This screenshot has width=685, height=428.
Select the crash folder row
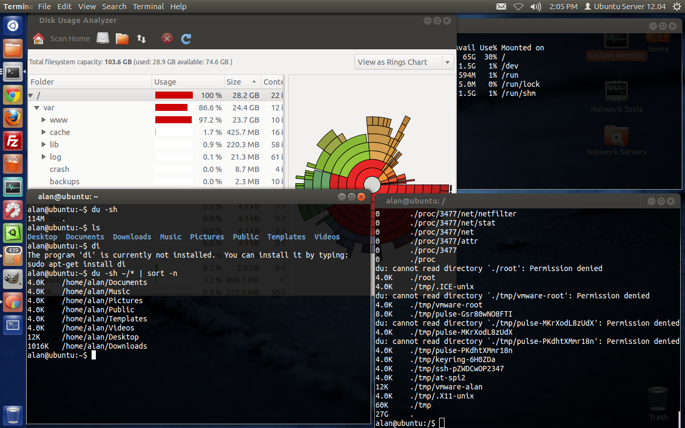155,169
